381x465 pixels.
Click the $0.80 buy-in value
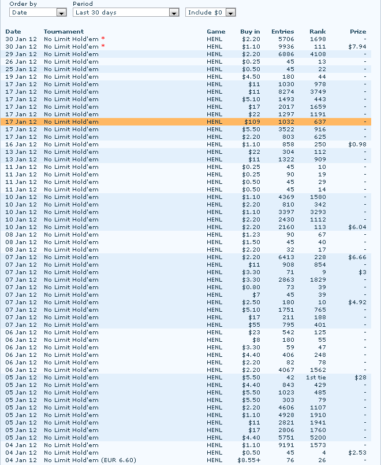(251, 287)
